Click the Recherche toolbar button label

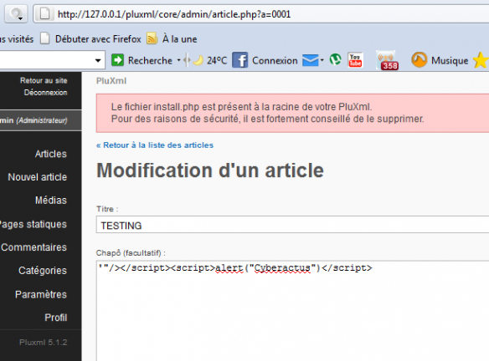click(x=150, y=60)
